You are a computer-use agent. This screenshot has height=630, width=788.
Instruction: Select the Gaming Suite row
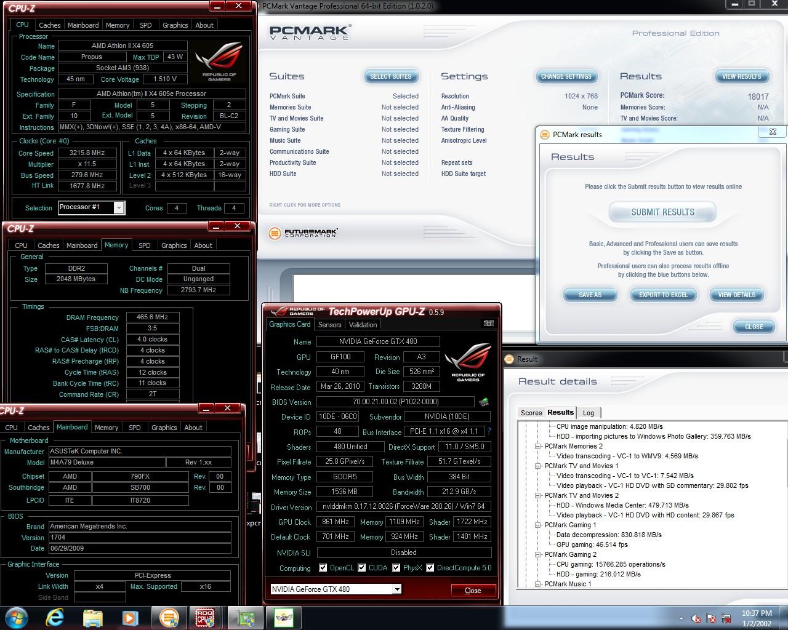[x=344, y=129]
